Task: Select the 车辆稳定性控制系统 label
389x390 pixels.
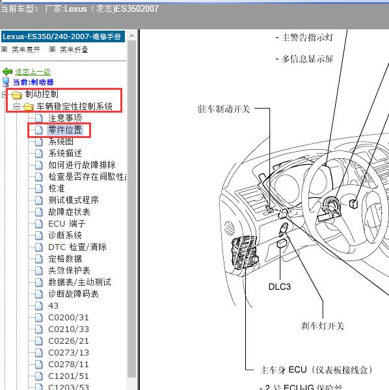Action: click(x=75, y=107)
